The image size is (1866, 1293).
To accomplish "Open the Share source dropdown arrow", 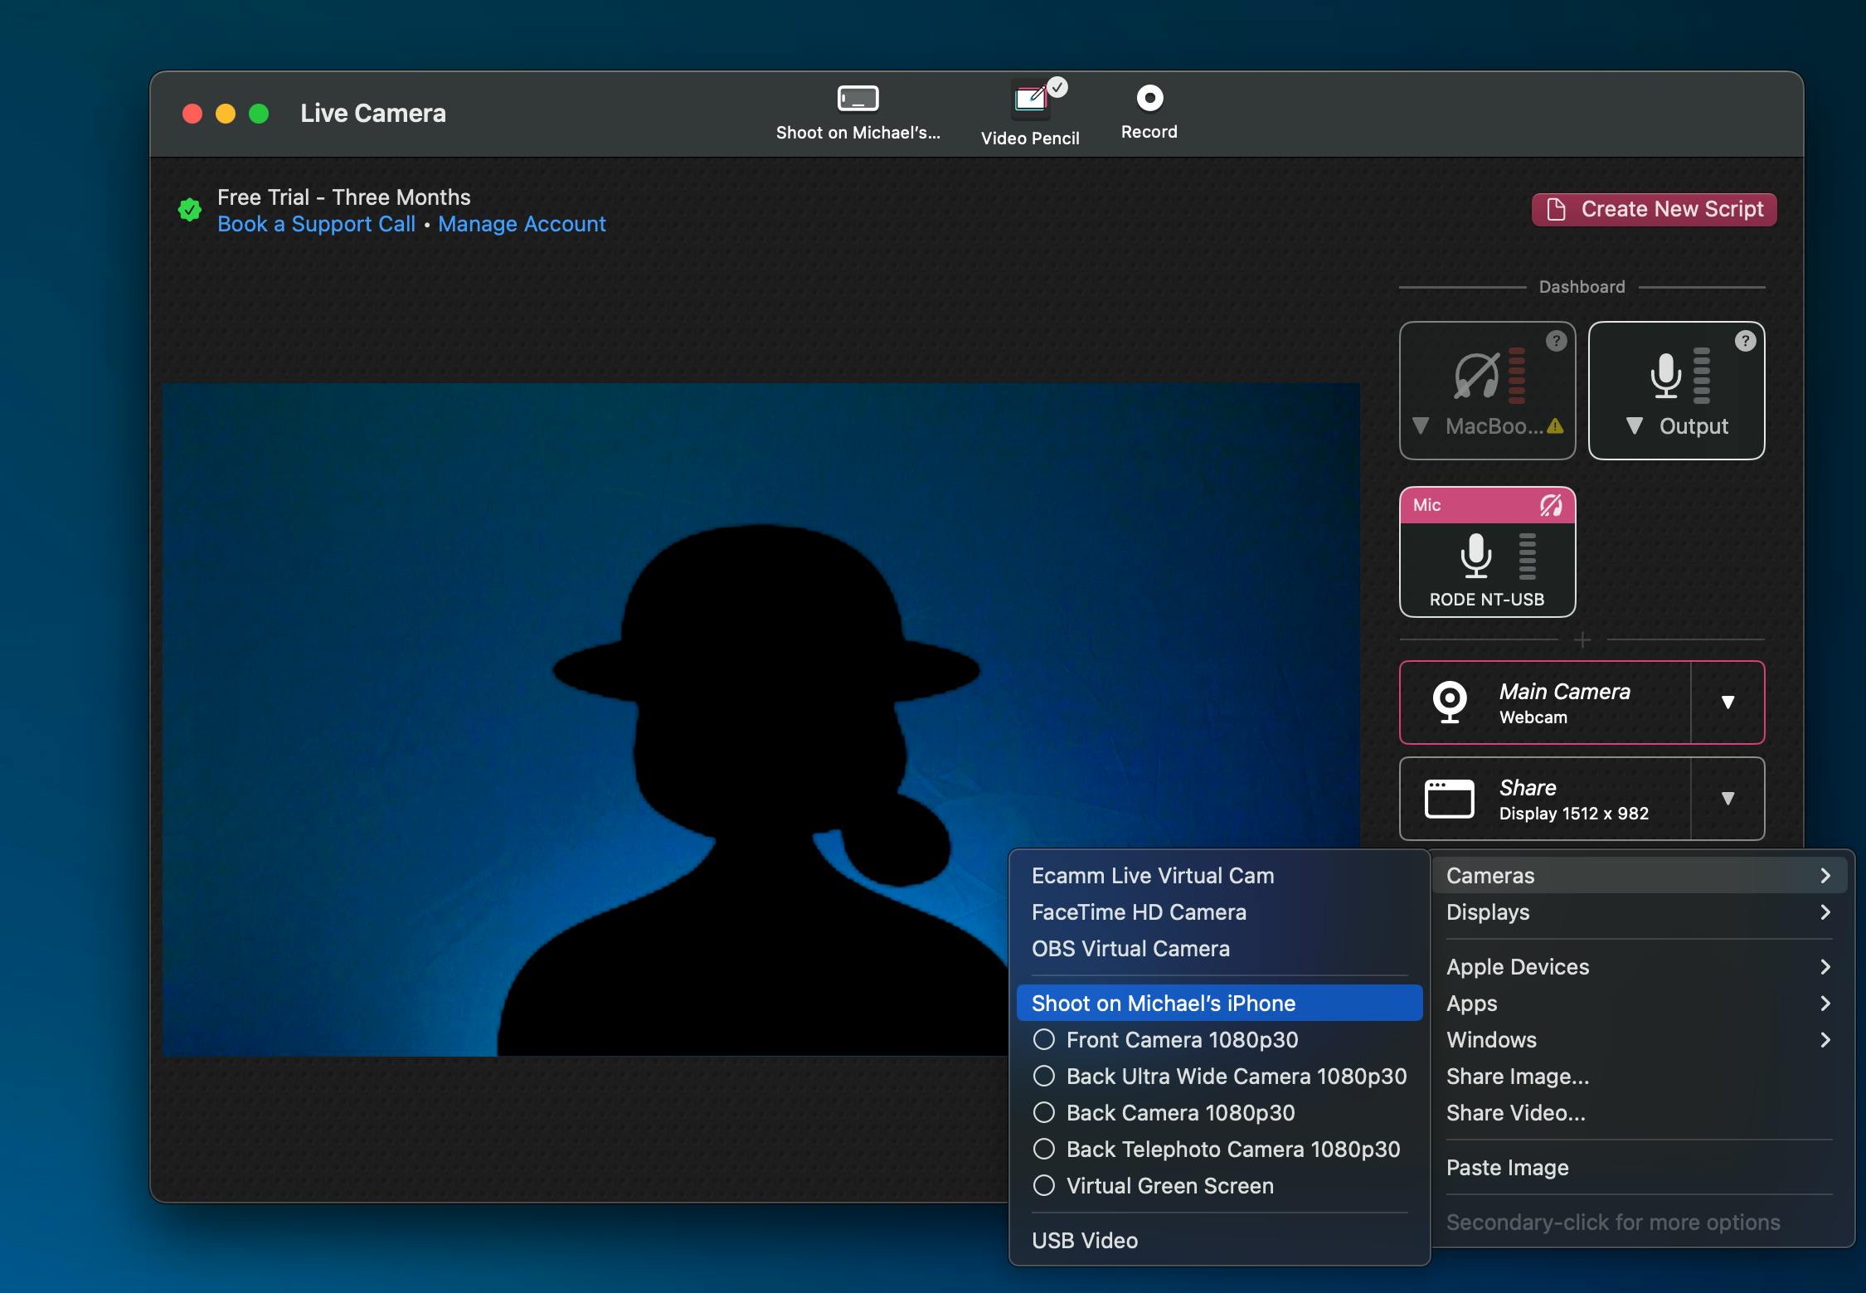I will click(1728, 799).
